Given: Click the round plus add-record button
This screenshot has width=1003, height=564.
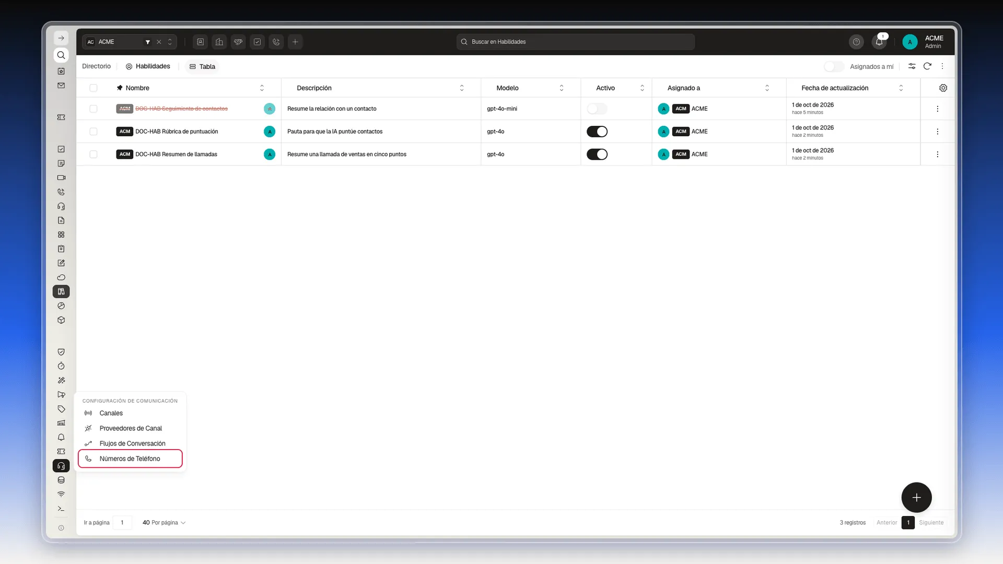Looking at the screenshot, I should 916,498.
